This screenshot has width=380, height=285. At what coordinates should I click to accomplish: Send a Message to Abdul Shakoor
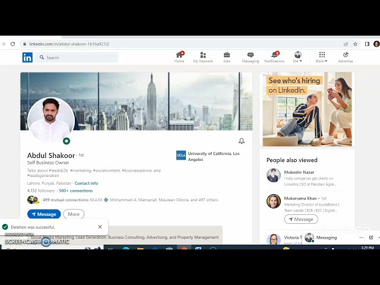coord(44,214)
